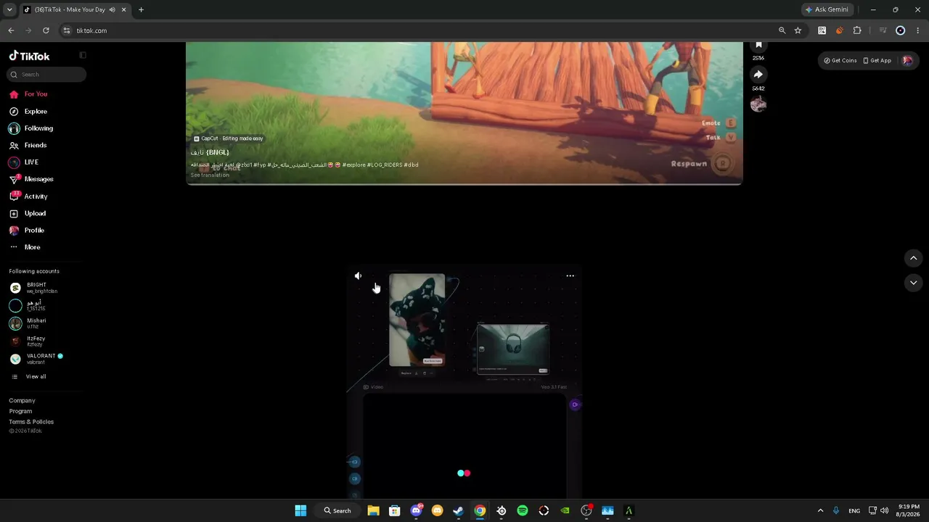Expand the Company footer section

click(x=22, y=401)
